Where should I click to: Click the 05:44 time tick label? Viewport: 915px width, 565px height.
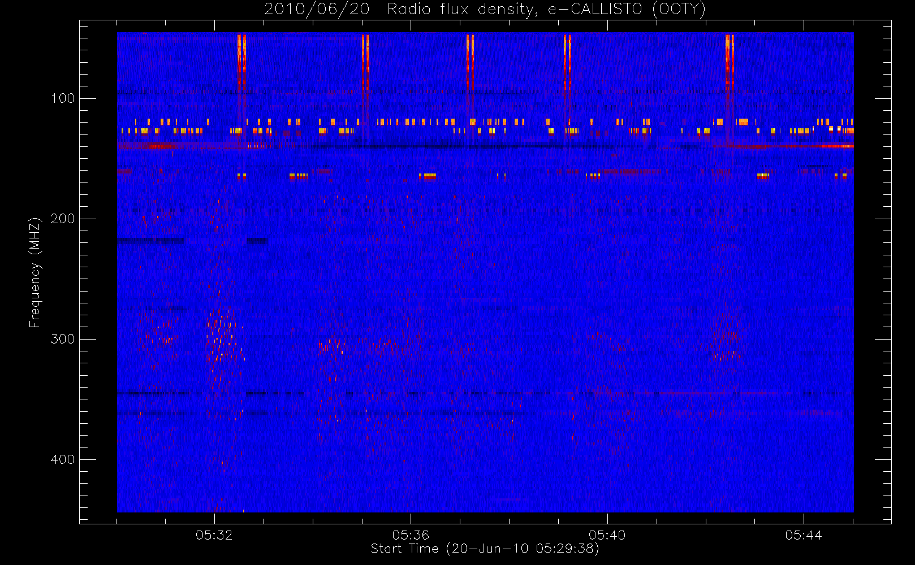point(804,535)
